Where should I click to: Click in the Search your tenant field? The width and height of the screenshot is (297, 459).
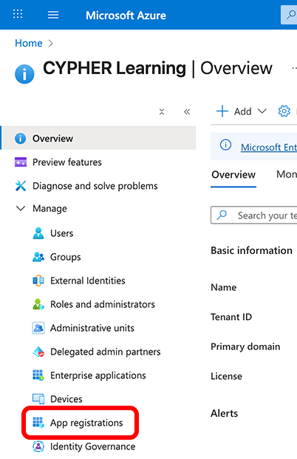(x=254, y=215)
